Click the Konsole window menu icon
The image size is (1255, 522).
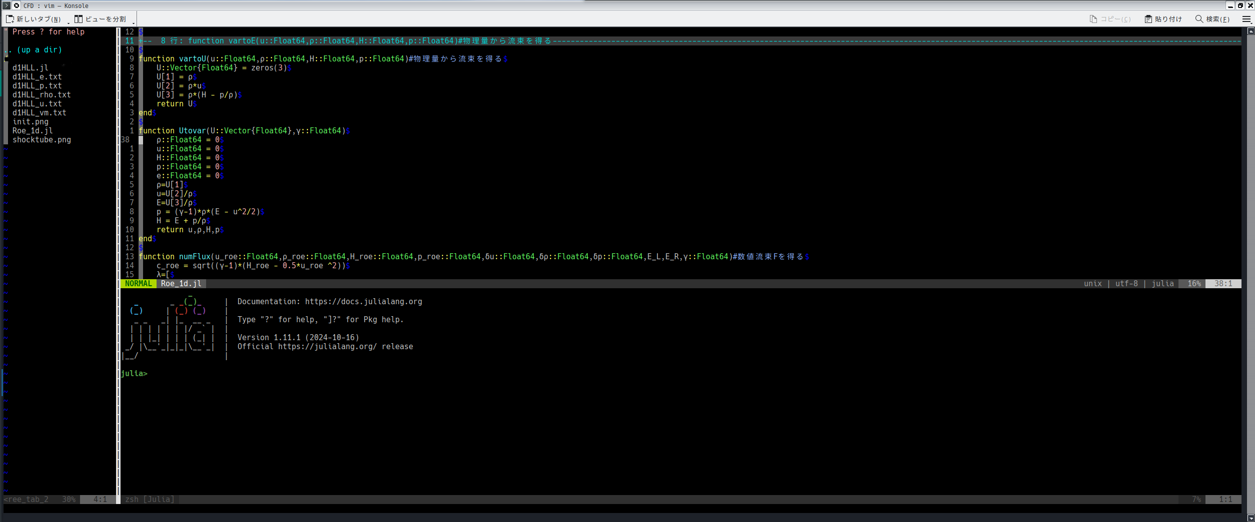[x=7, y=5]
